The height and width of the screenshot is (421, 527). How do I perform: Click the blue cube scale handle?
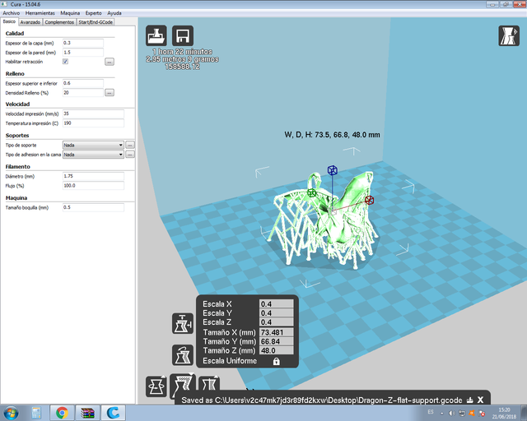[x=333, y=170]
